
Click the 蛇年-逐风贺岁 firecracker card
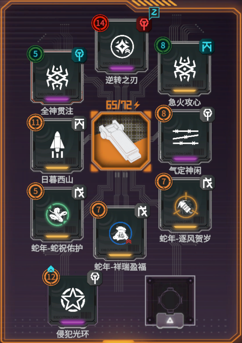185,205
